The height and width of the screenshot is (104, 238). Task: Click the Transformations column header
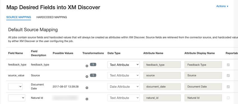(x=93, y=53)
